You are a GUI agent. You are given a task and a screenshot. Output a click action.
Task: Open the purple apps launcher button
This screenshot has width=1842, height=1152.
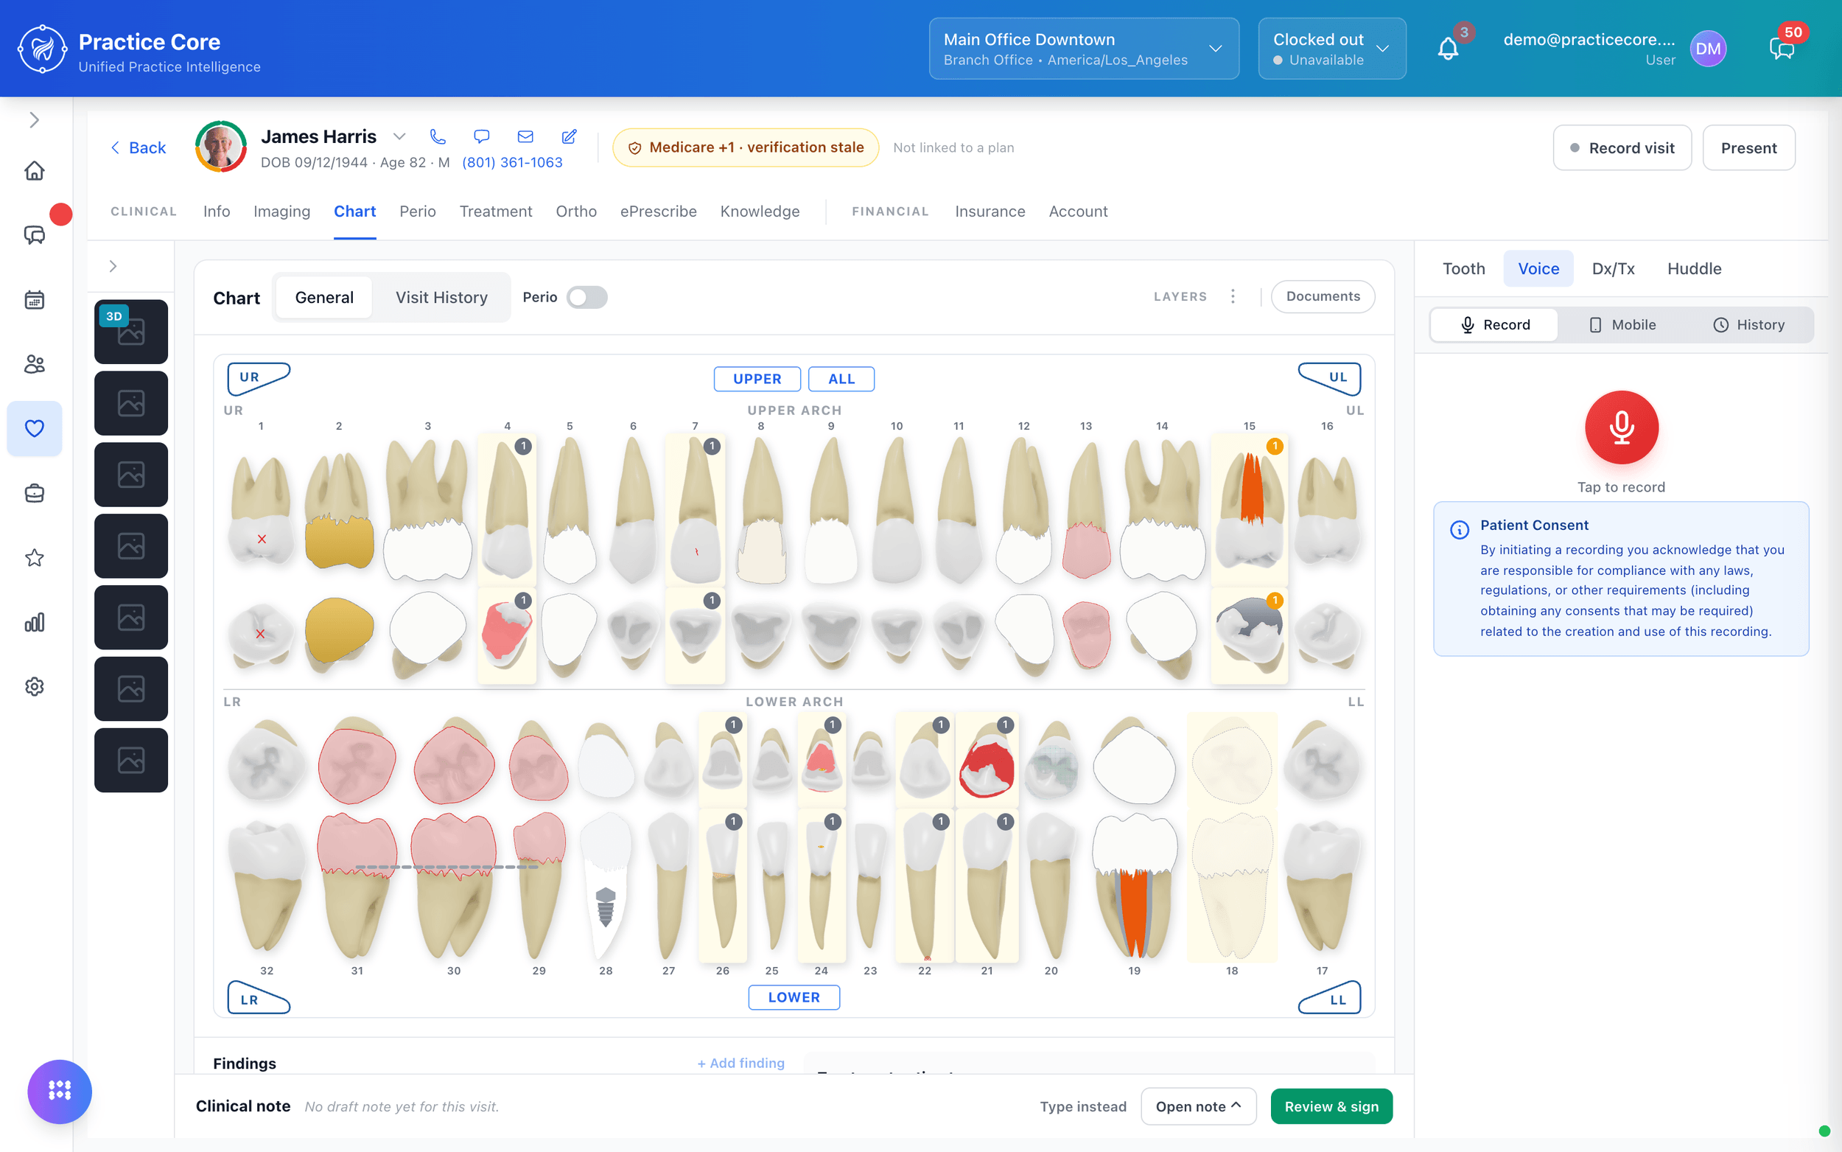point(60,1091)
